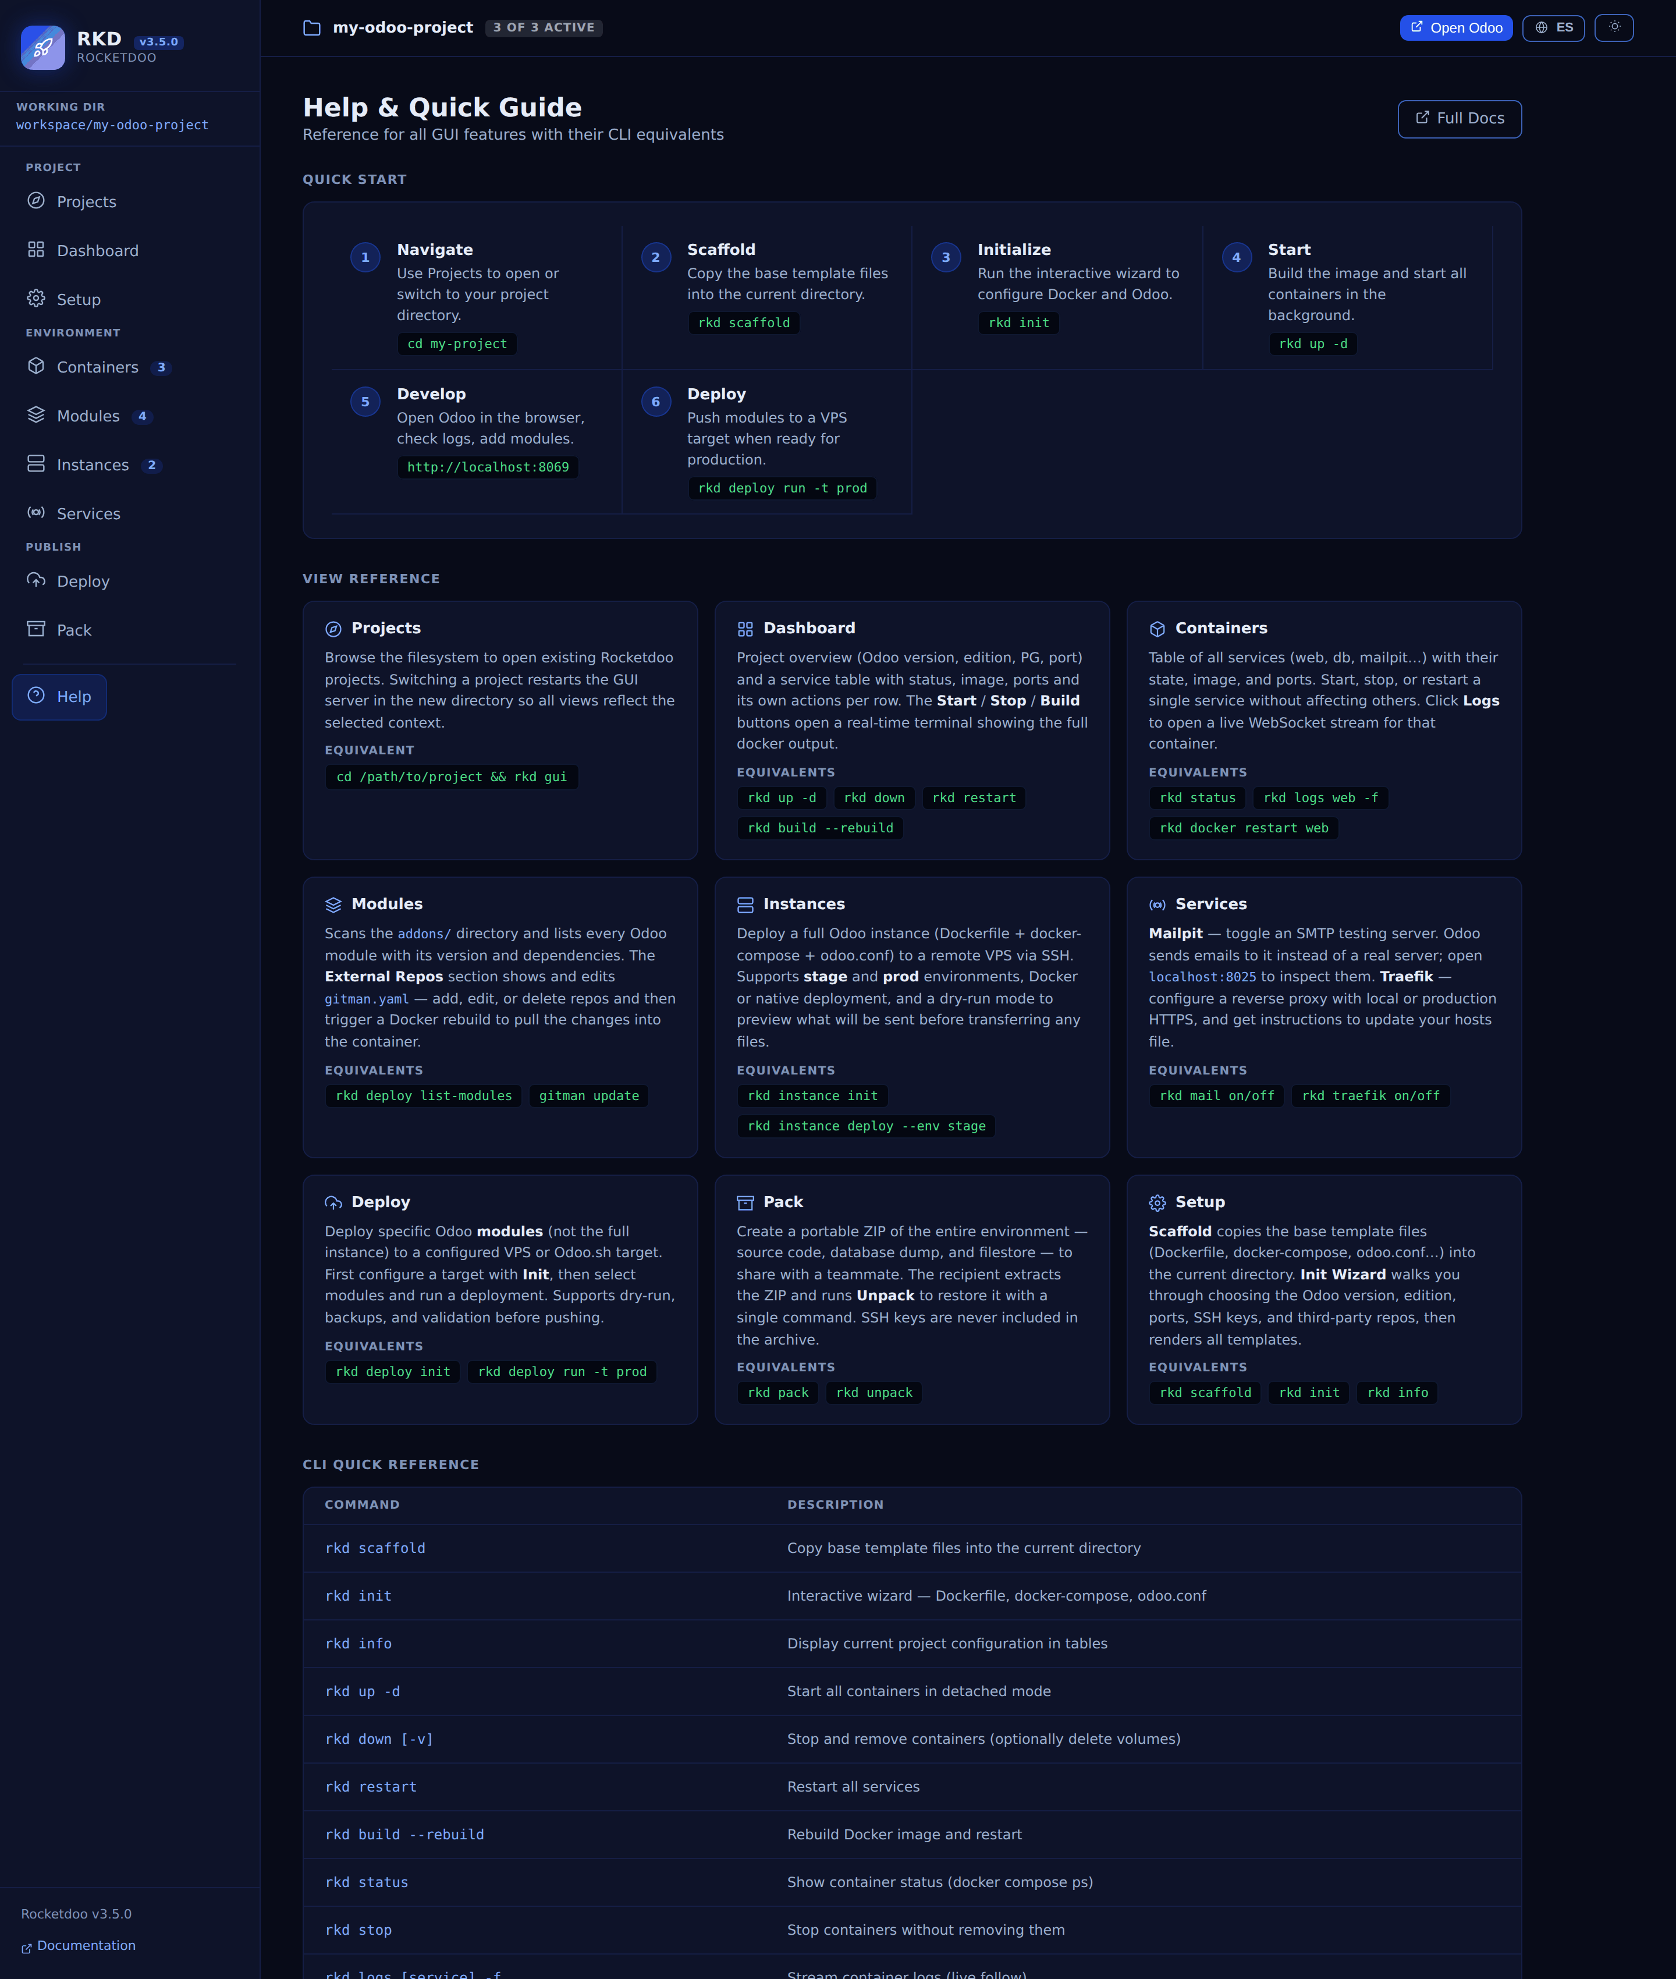The image size is (1676, 1979).
Task: Click the 'rkd up -d' chip under Start
Action: click(x=1313, y=344)
